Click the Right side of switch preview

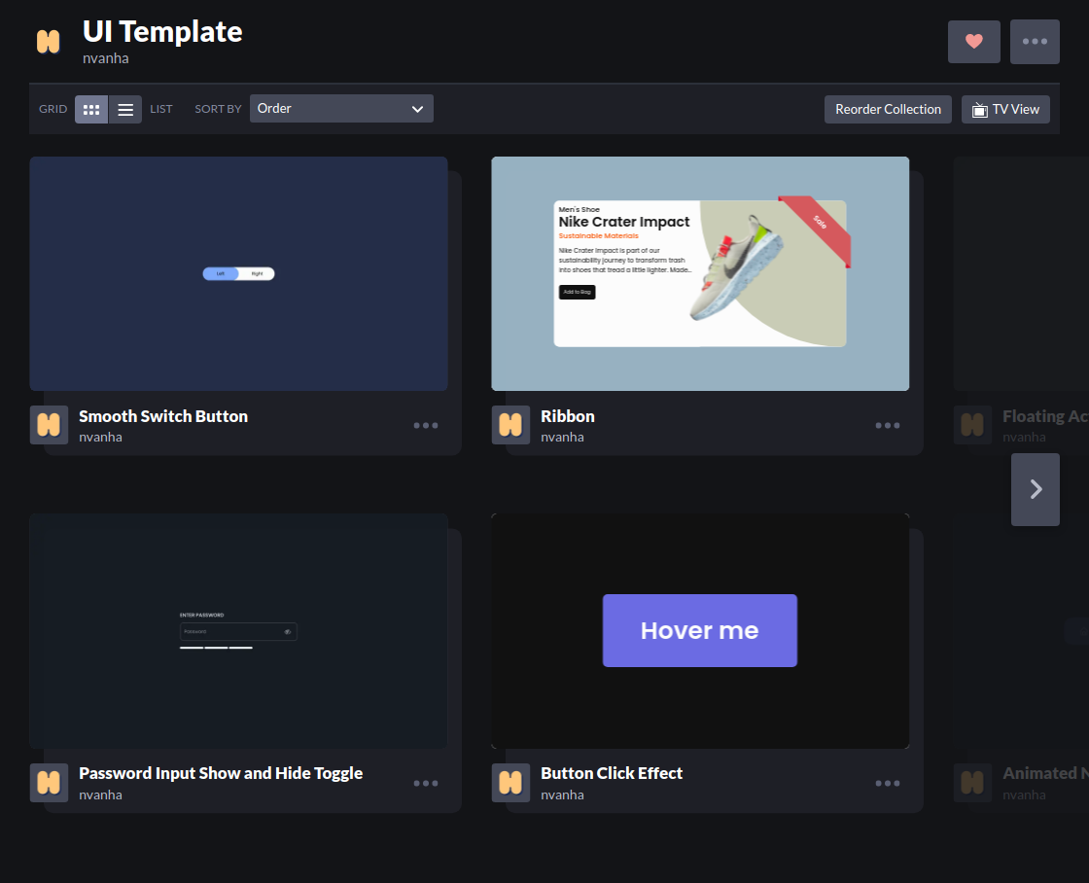coord(257,273)
